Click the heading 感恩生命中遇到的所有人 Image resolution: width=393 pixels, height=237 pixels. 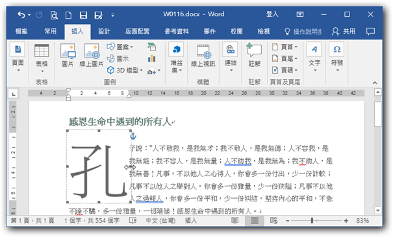[x=120, y=122]
